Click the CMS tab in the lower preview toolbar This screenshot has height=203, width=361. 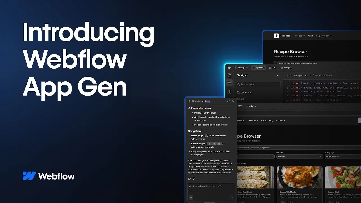[x=240, y=106]
